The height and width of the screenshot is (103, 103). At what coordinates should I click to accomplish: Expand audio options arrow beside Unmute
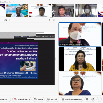click(9, 99)
